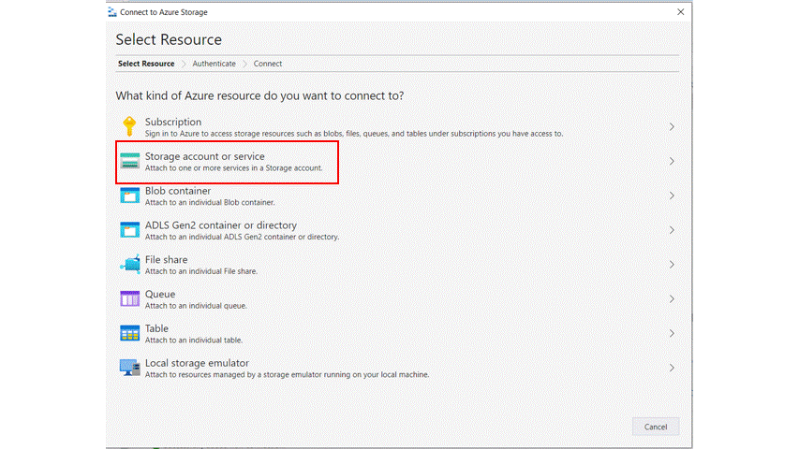Click the Azure Storage title bar icon
The height and width of the screenshot is (449, 799).
[112, 12]
